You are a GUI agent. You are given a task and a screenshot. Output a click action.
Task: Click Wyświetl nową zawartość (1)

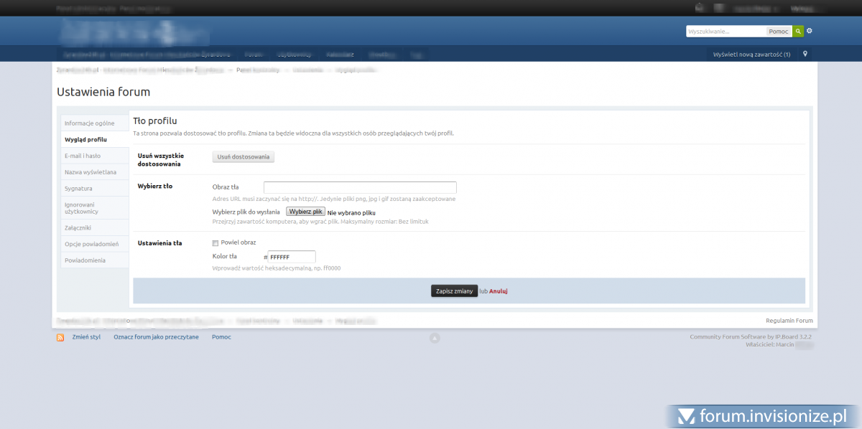point(751,55)
